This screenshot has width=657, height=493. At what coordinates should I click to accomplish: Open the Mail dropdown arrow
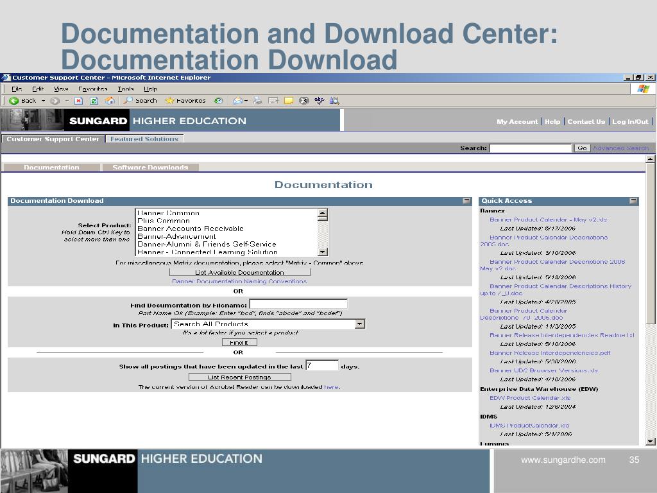coord(246,101)
